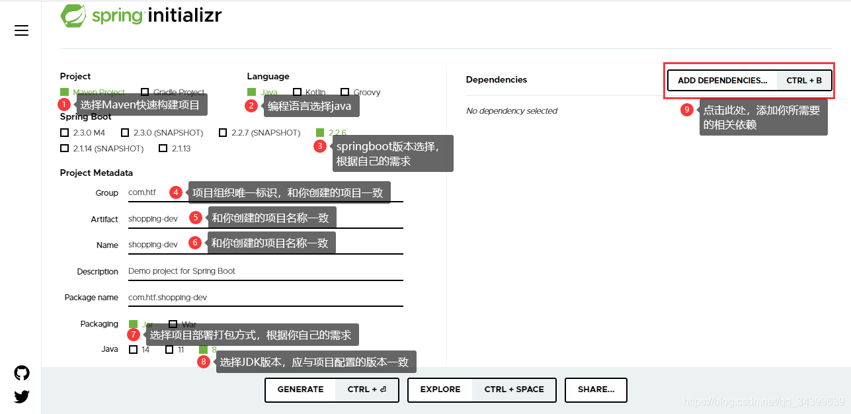Select Java version 11
This screenshot has height=414, width=851.
point(175,350)
